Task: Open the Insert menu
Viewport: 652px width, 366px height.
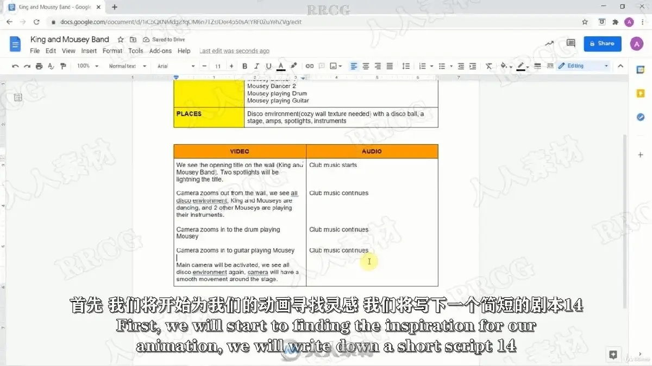Action: tap(89, 51)
